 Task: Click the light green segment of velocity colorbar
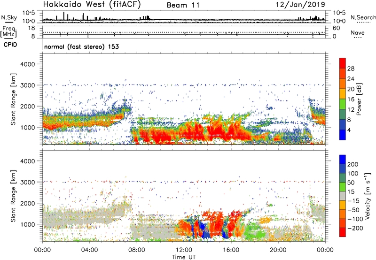pos(343,187)
